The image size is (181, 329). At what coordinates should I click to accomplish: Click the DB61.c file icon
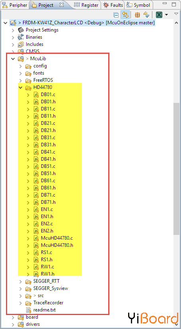point(36,181)
